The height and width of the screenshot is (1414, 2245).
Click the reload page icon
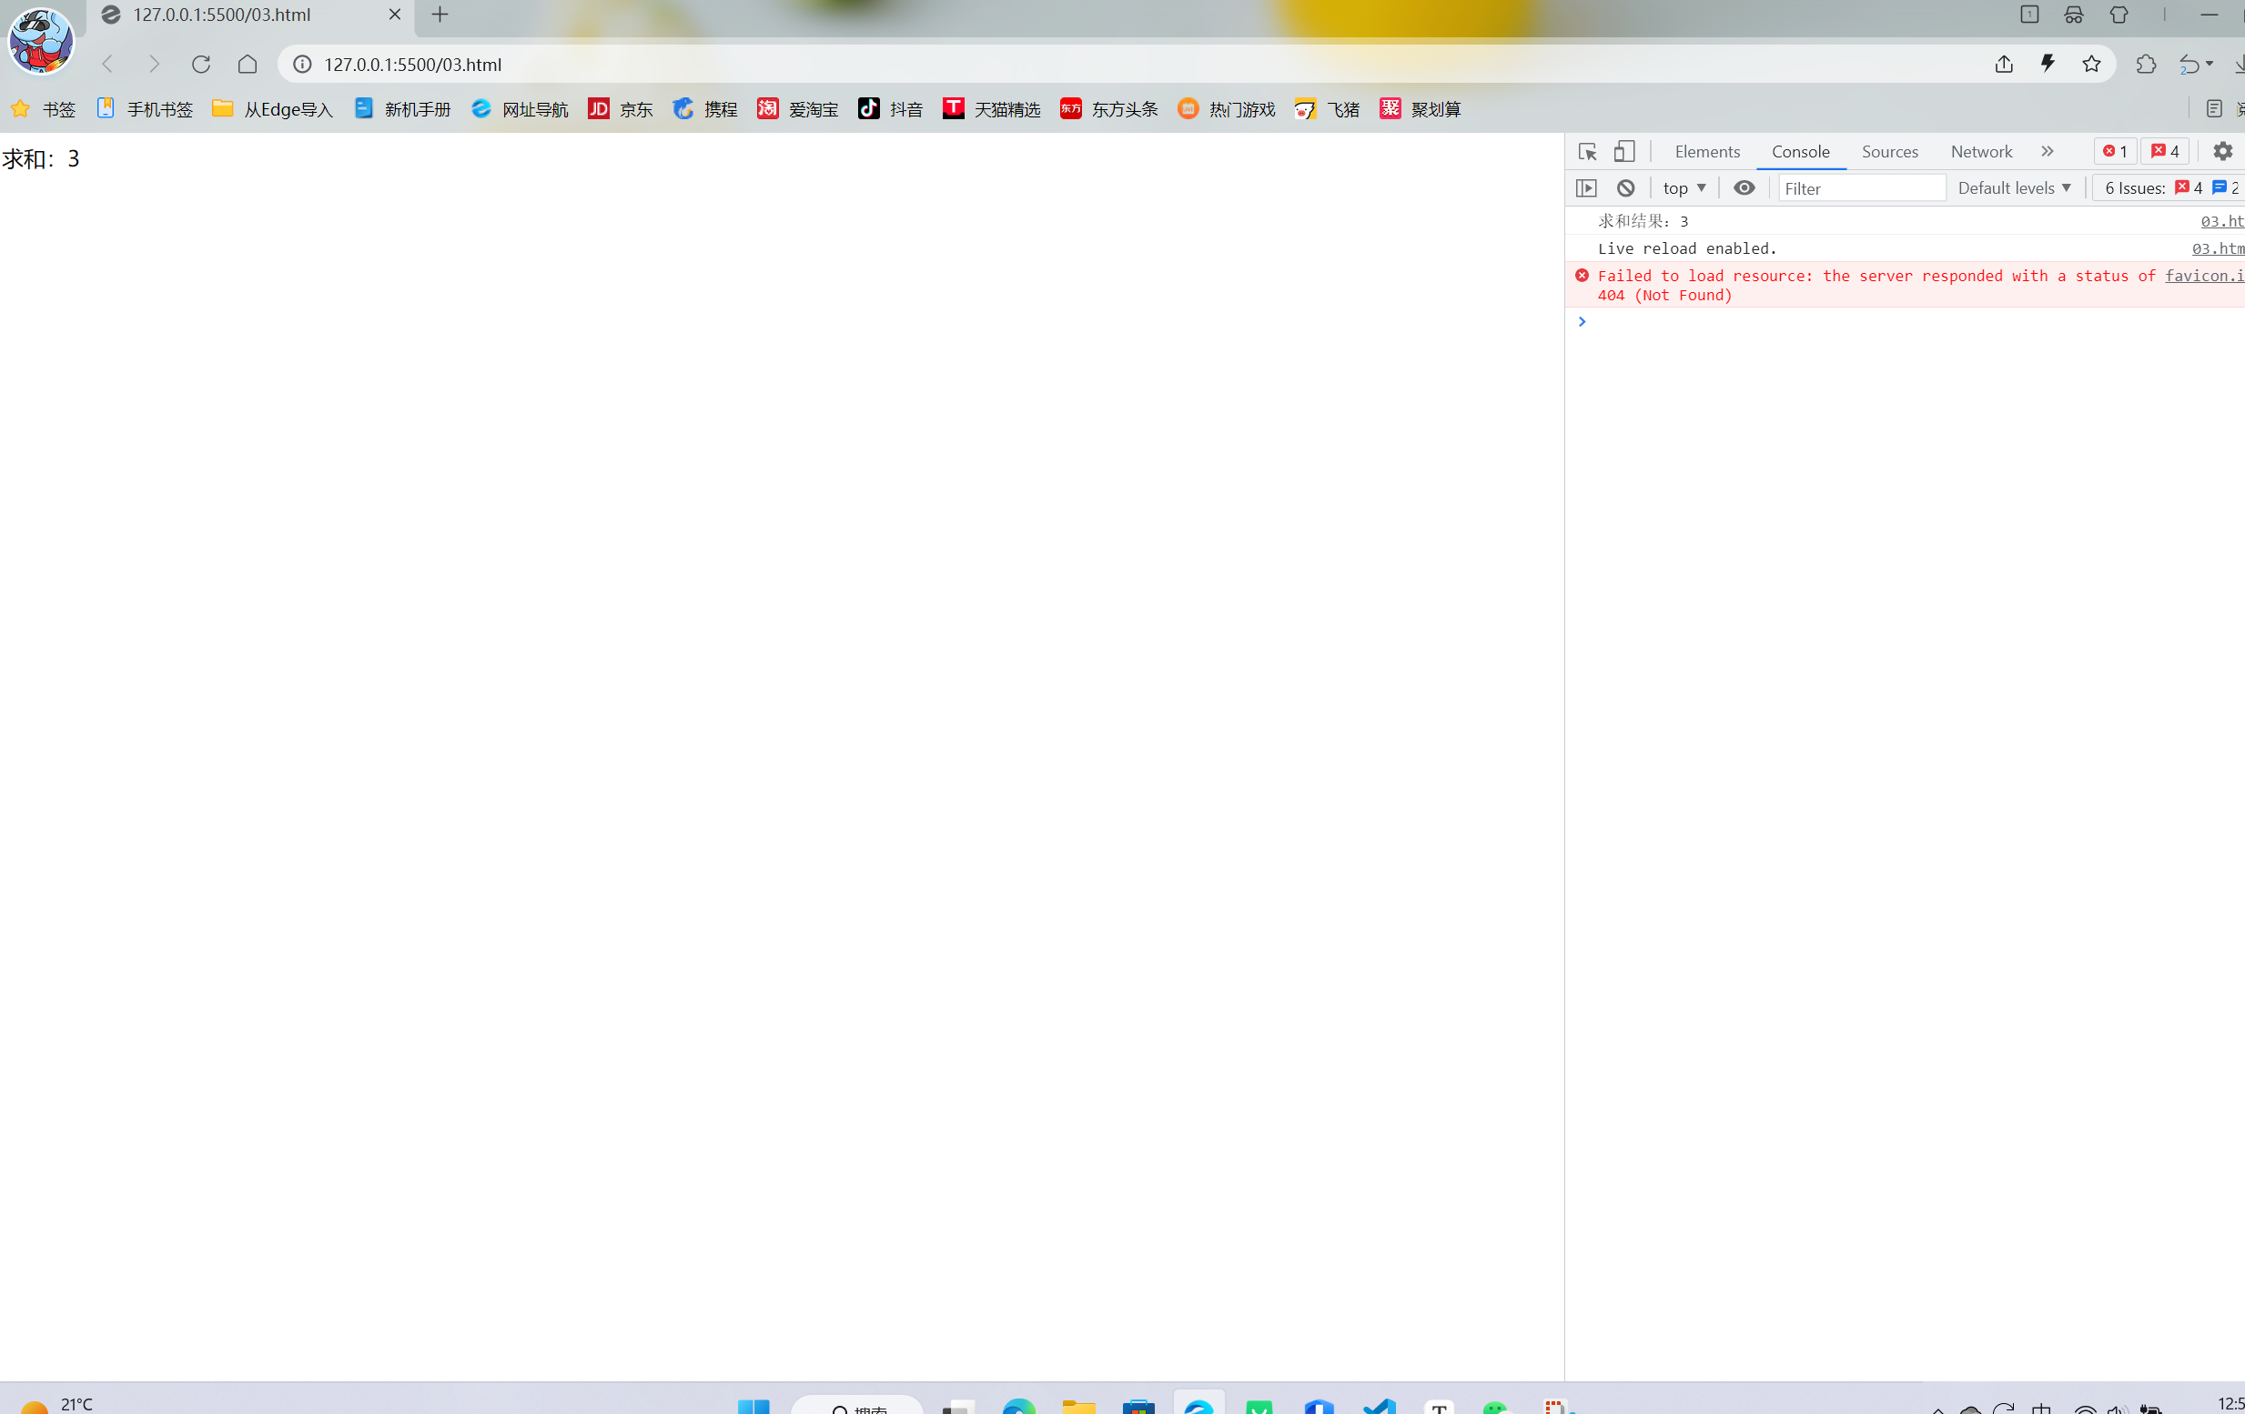tap(200, 65)
